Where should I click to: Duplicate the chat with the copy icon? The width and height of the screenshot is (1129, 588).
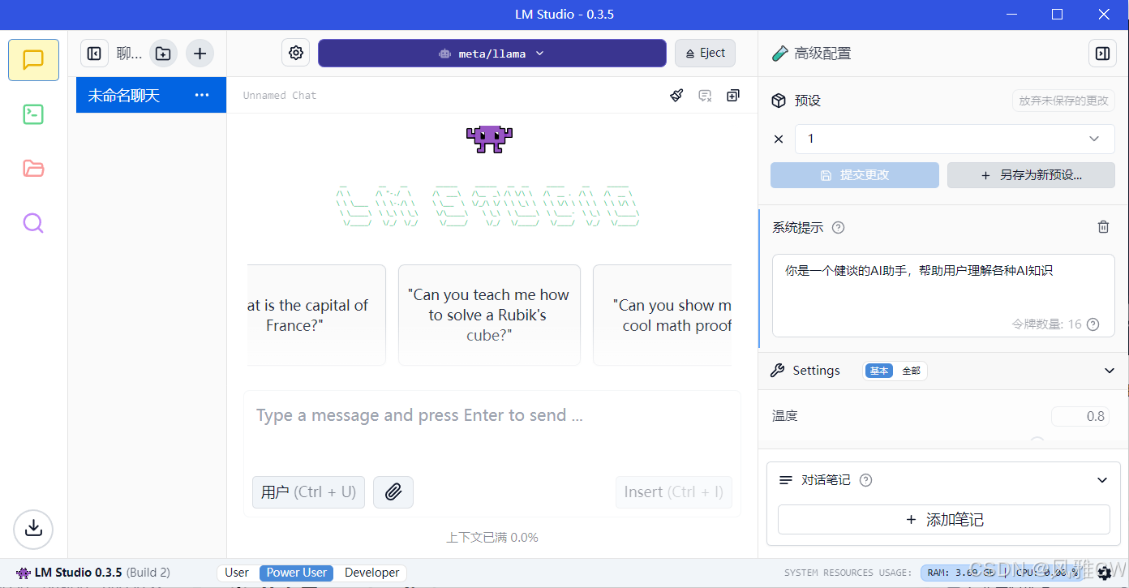(x=733, y=96)
